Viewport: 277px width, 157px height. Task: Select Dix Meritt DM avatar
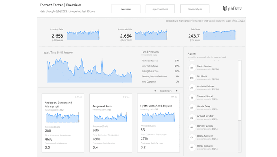[x=192, y=78]
